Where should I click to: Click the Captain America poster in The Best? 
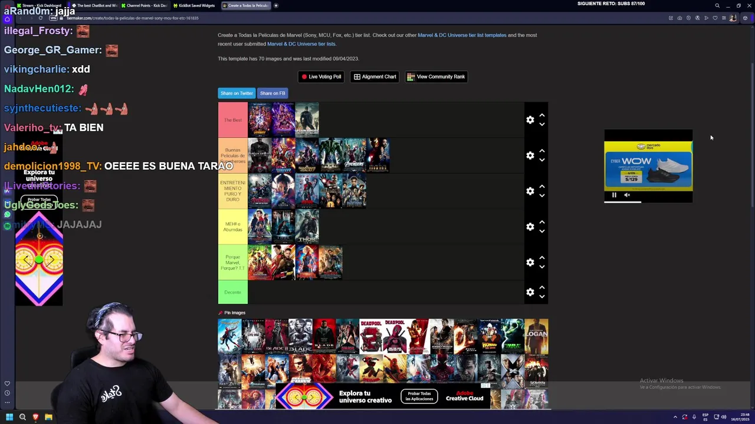(307, 120)
